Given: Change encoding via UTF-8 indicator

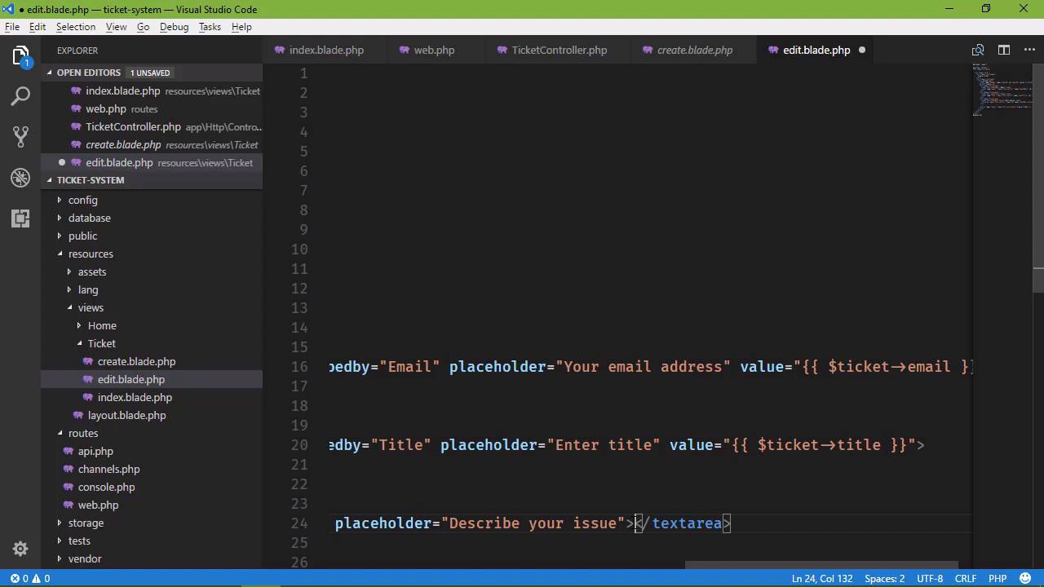Looking at the screenshot, I should 930,578.
